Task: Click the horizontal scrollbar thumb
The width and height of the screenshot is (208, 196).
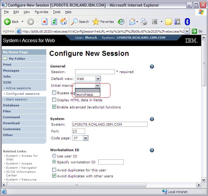Action: pyautogui.click(x=77, y=185)
